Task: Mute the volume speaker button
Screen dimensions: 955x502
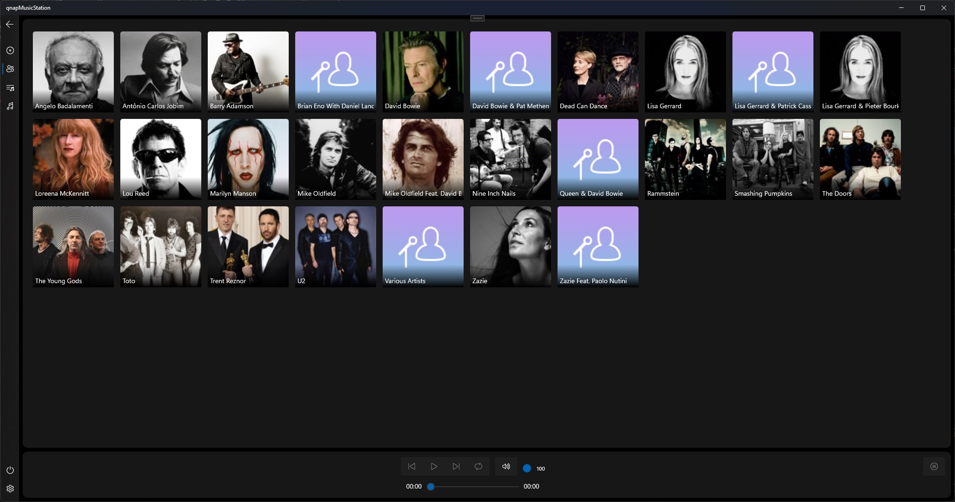Action: click(x=506, y=466)
